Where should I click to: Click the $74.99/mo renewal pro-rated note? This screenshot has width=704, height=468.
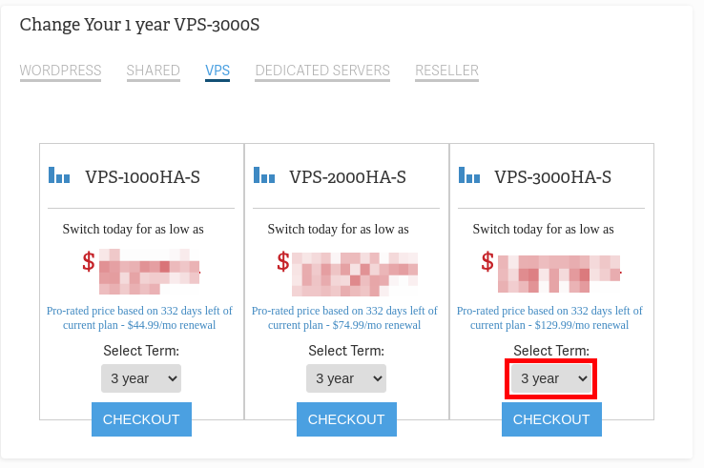point(346,317)
